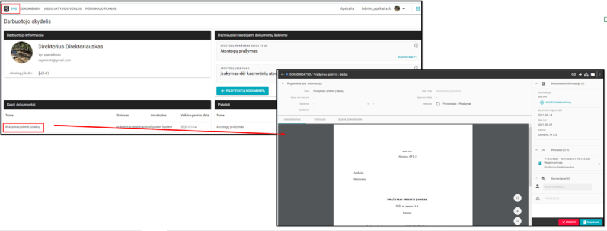Click the folder icon in document header
Image resolution: width=607 pixels, height=231 pixels.
click(592, 74)
